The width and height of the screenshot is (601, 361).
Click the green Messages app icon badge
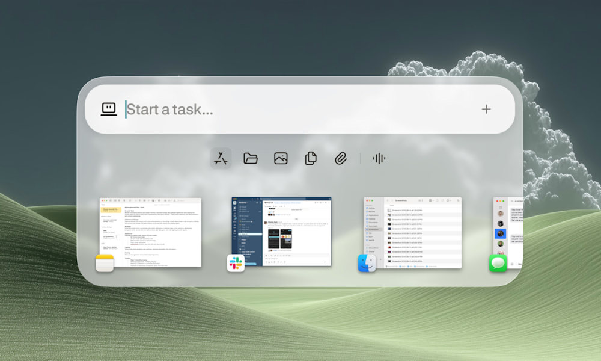[x=498, y=263]
